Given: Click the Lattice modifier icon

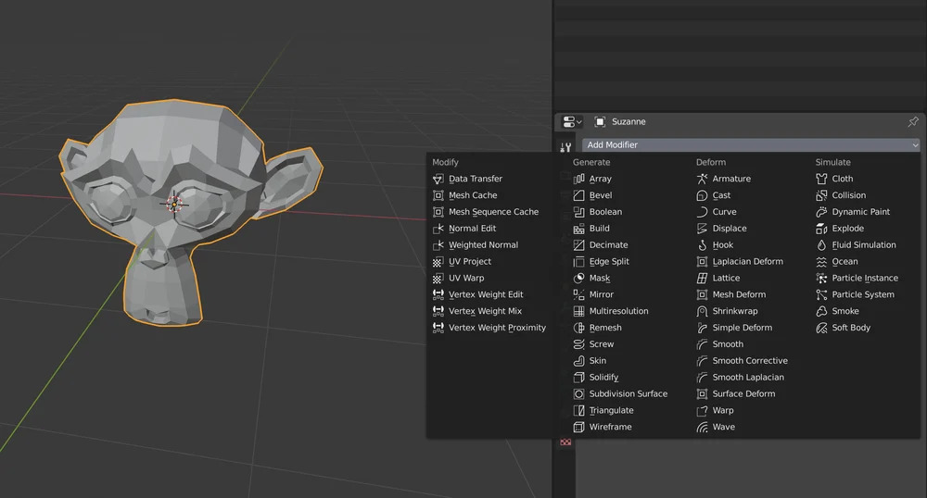Looking at the screenshot, I should point(703,278).
